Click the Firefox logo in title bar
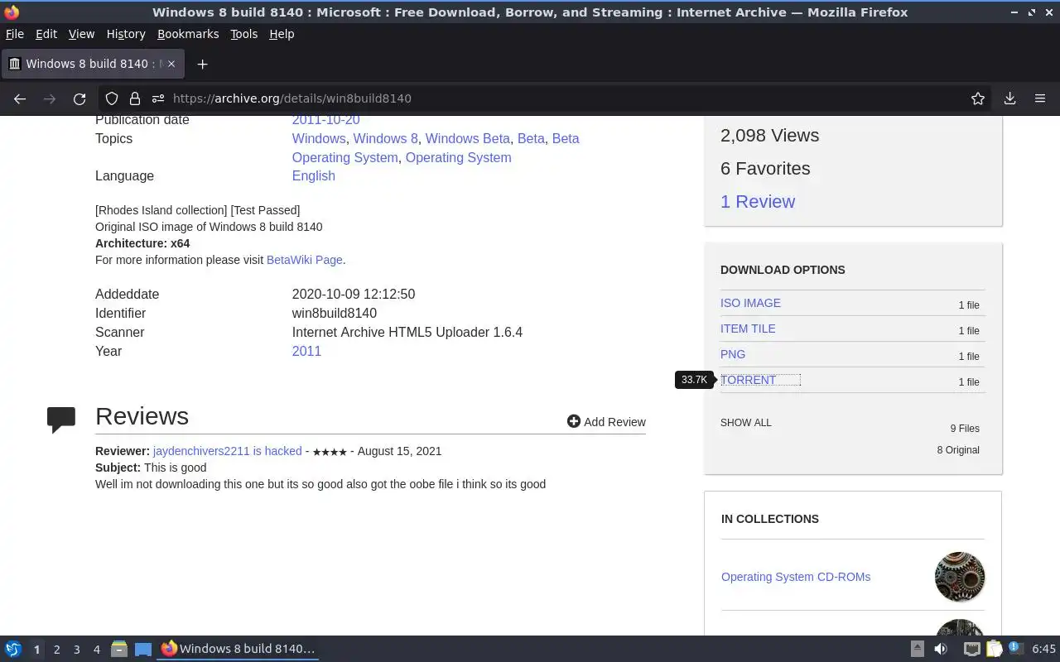Viewport: 1060px width, 662px height. point(11,12)
